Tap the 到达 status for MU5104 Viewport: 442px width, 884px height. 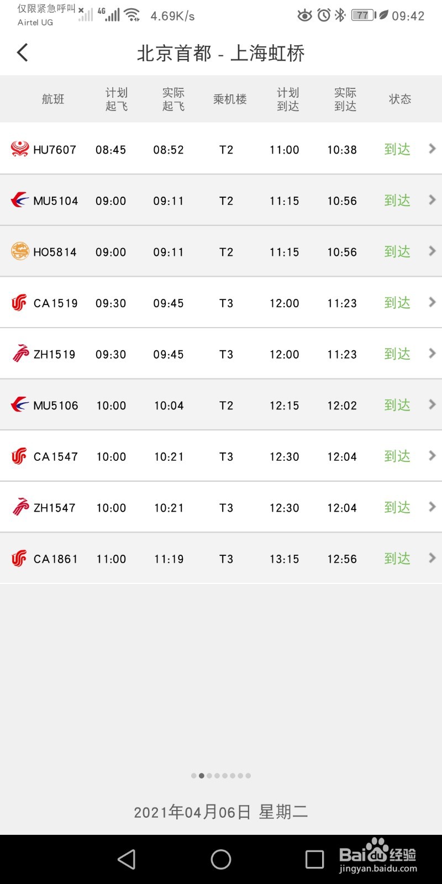(x=397, y=201)
